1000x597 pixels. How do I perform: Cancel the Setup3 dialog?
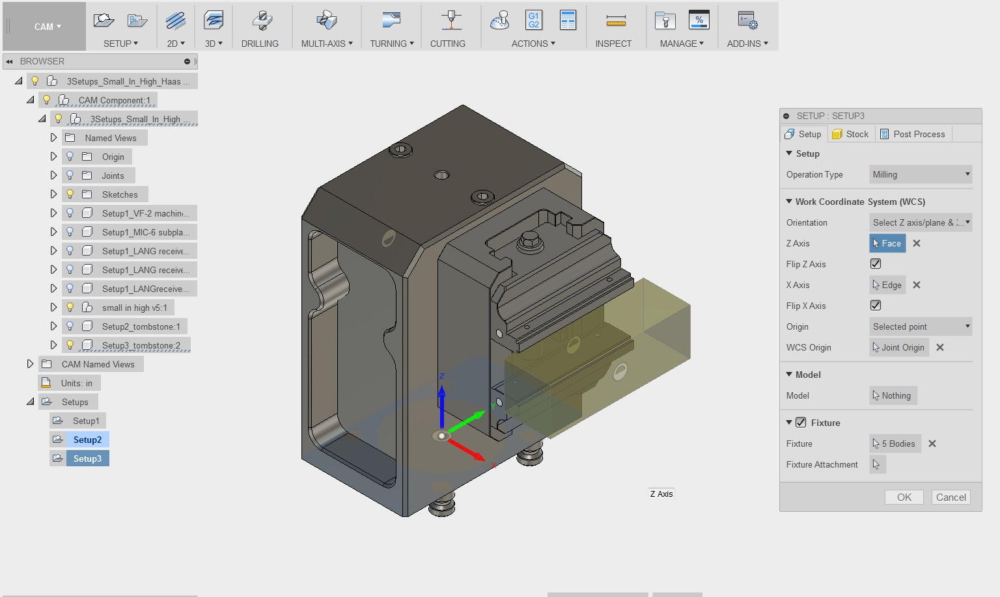[951, 497]
